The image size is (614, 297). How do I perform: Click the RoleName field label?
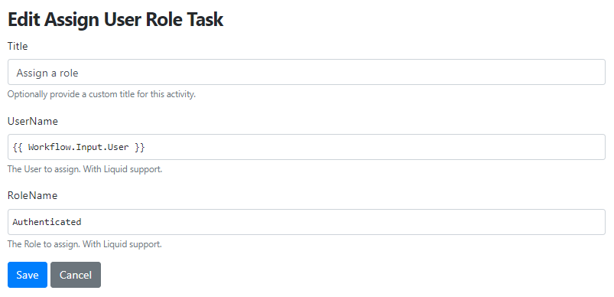(x=33, y=195)
